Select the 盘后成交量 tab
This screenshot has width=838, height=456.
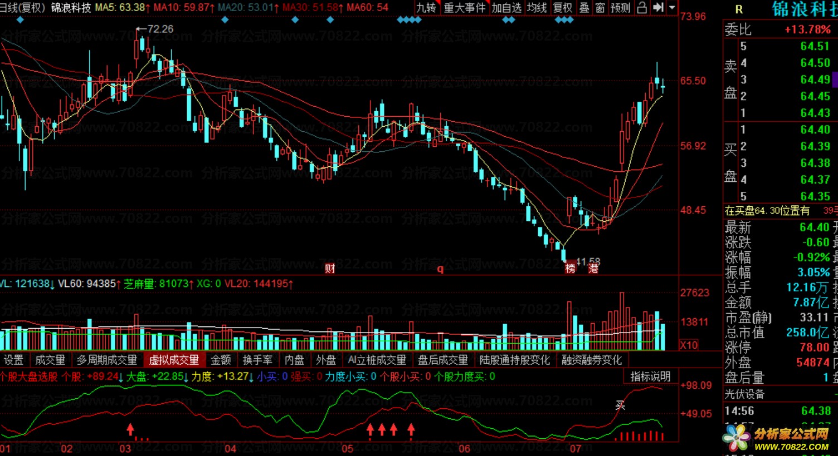tap(444, 360)
